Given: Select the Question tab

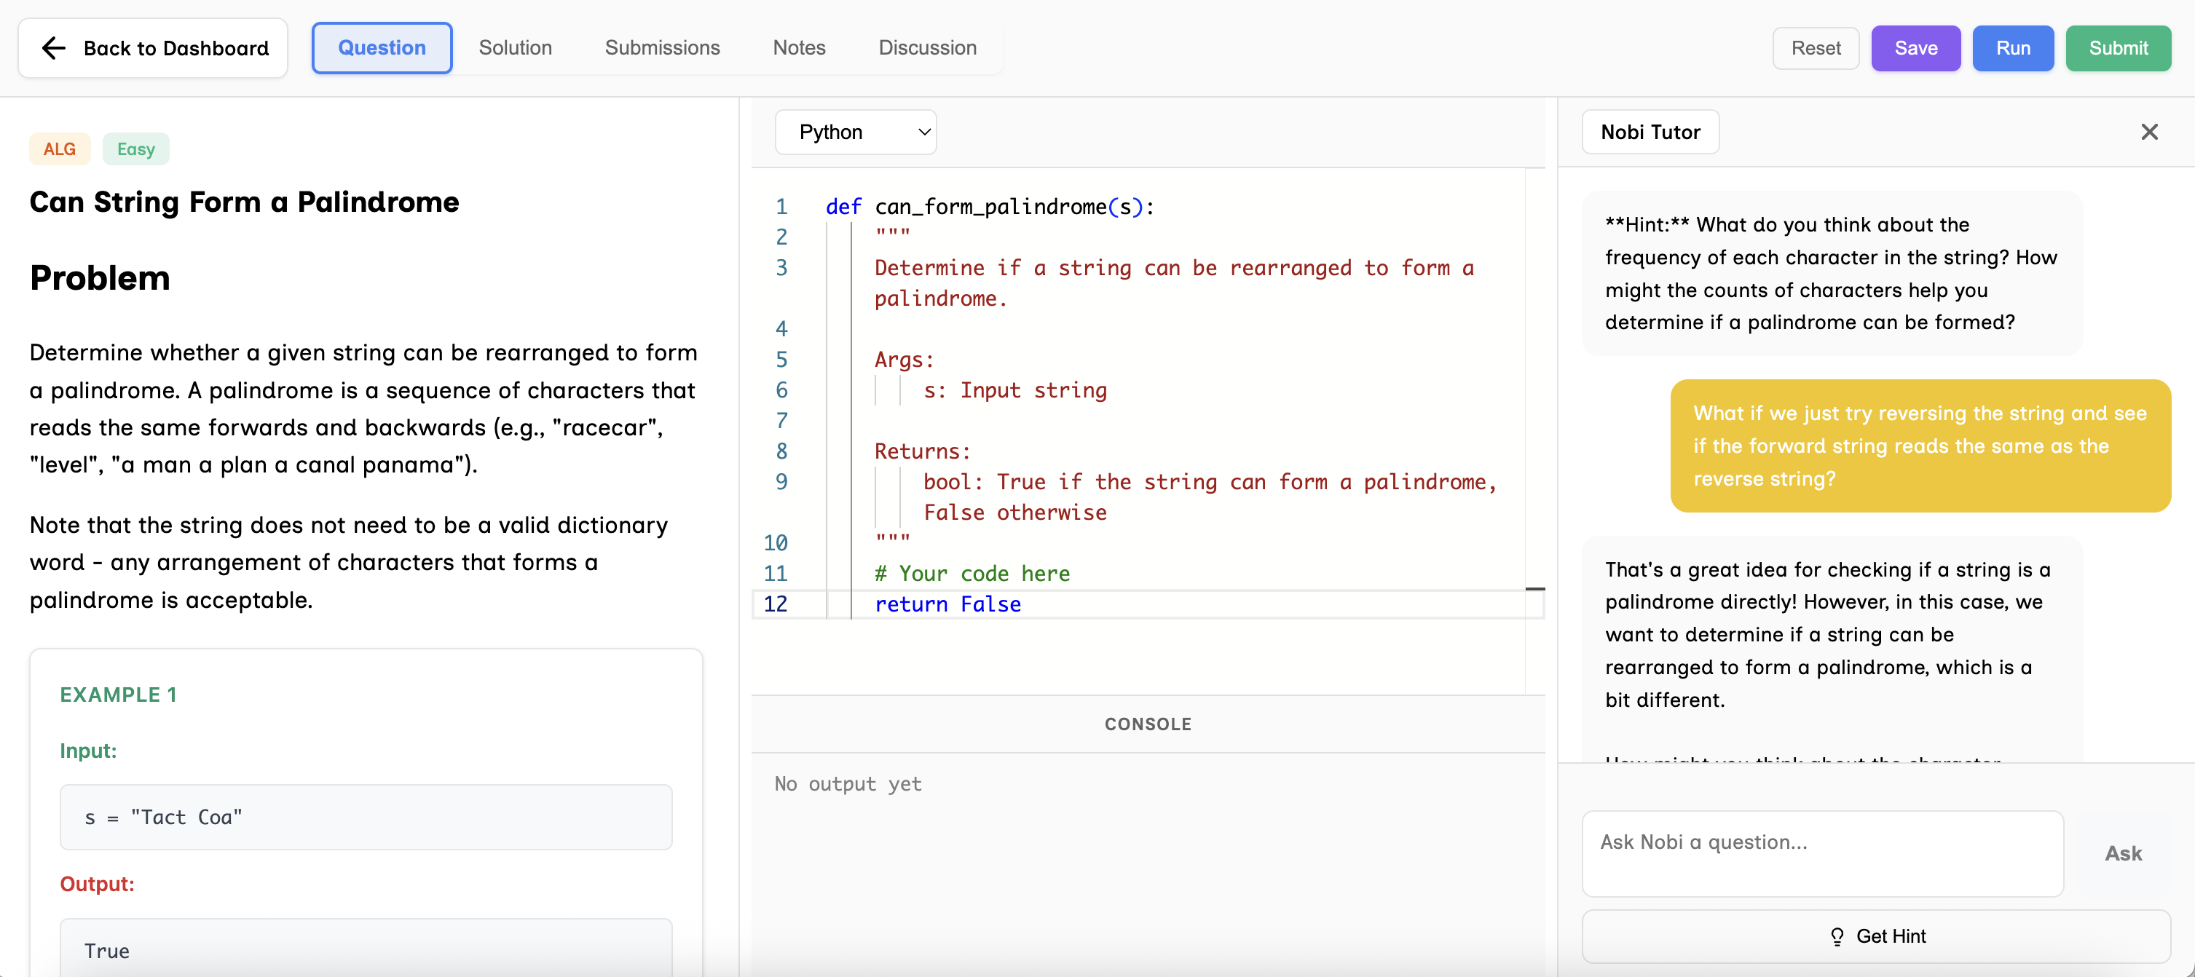Looking at the screenshot, I should coord(382,48).
